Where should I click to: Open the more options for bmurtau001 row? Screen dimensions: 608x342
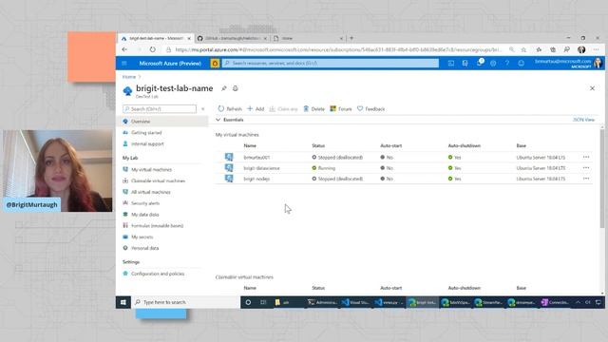pos(586,157)
